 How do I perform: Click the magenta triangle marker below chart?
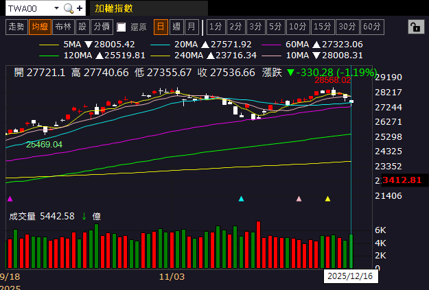[10, 199]
